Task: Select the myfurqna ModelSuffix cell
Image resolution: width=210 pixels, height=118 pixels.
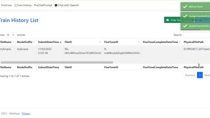Action: (26, 53)
